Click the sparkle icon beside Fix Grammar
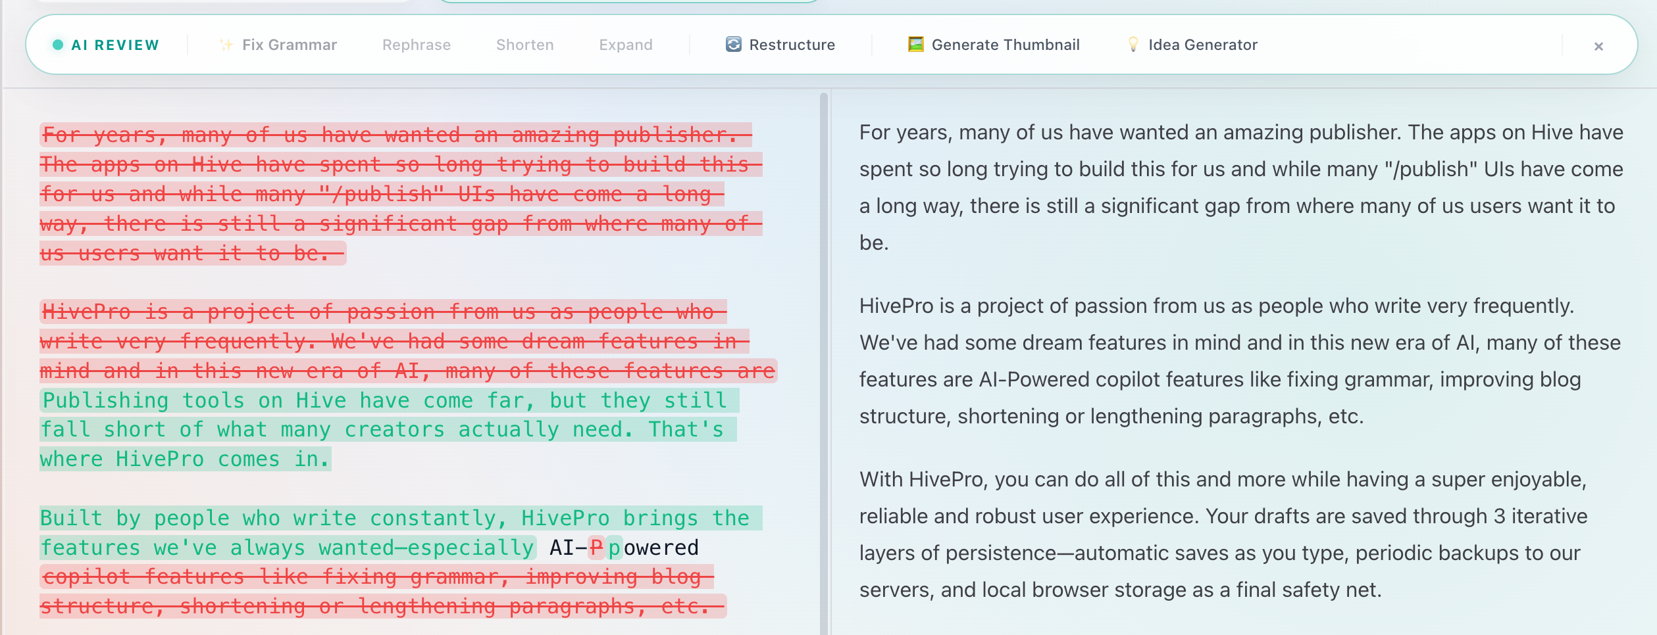The image size is (1657, 635). tap(224, 45)
